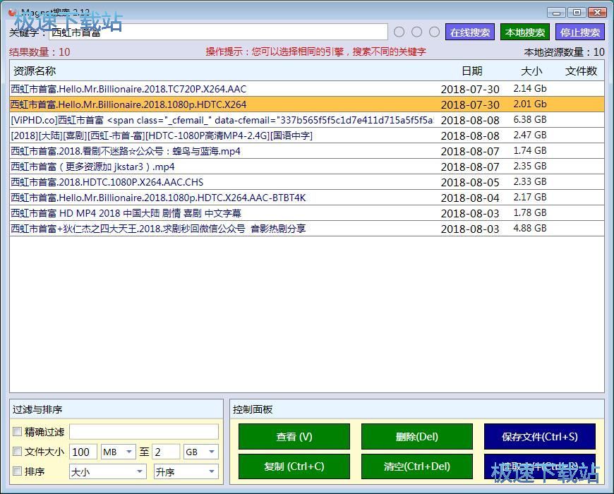Sort by the 日期 column header
614x494 pixels.
pos(471,71)
